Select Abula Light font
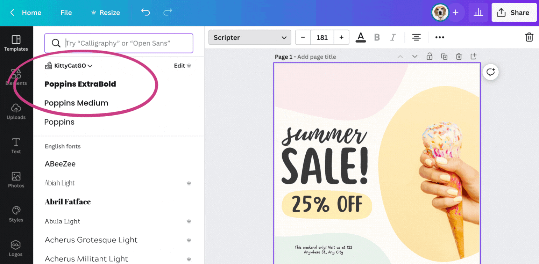 [x=62, y=221]
